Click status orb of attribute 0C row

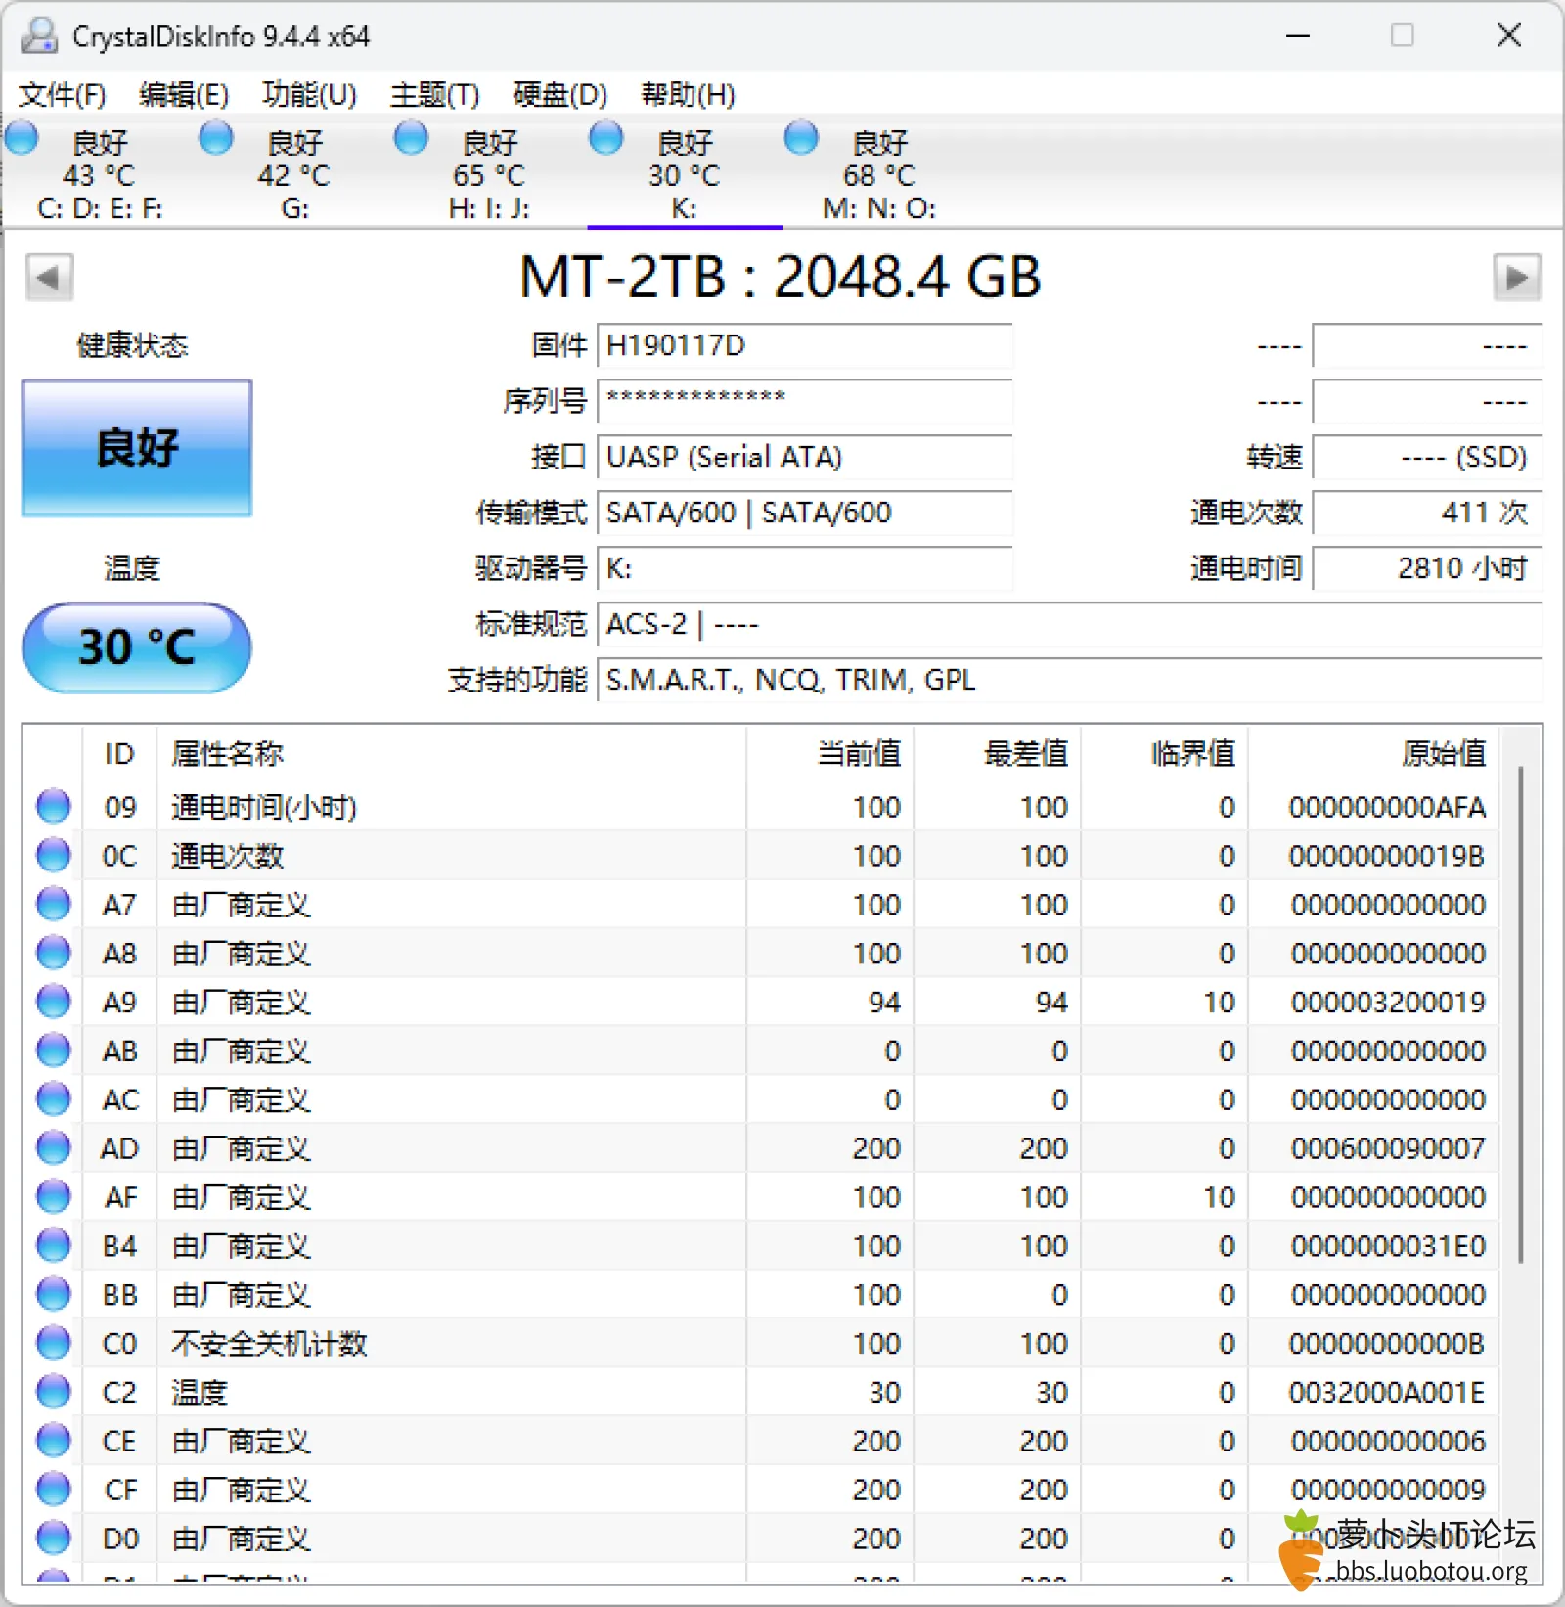coord(54,855)
